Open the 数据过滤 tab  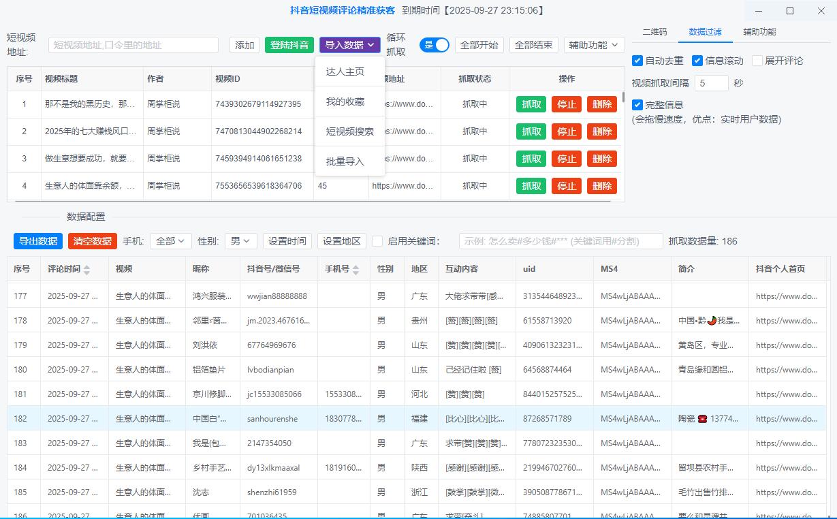[x=705, y=32]
